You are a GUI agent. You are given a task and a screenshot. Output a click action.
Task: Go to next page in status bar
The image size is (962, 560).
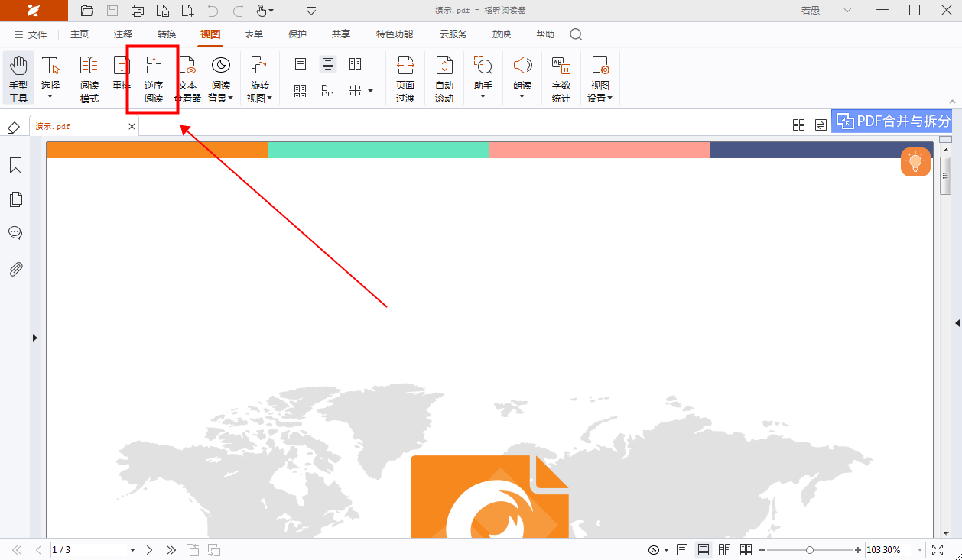coord(150,550)
